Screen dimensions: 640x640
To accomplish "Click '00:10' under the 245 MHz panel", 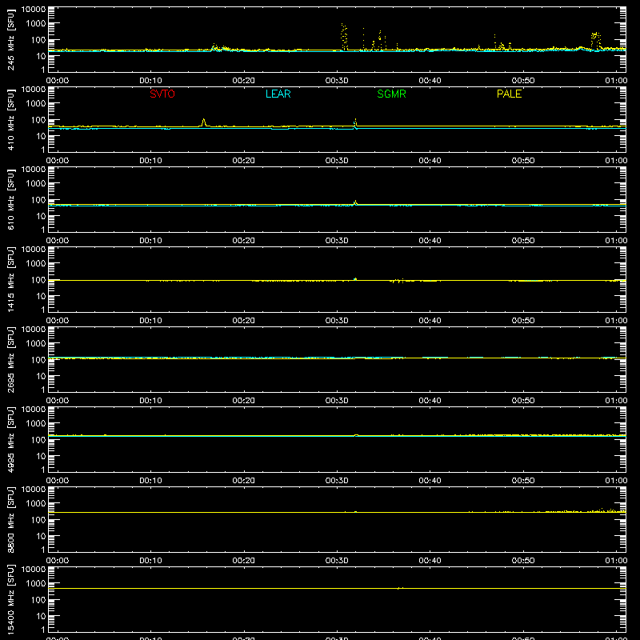I will coord(150,81).
